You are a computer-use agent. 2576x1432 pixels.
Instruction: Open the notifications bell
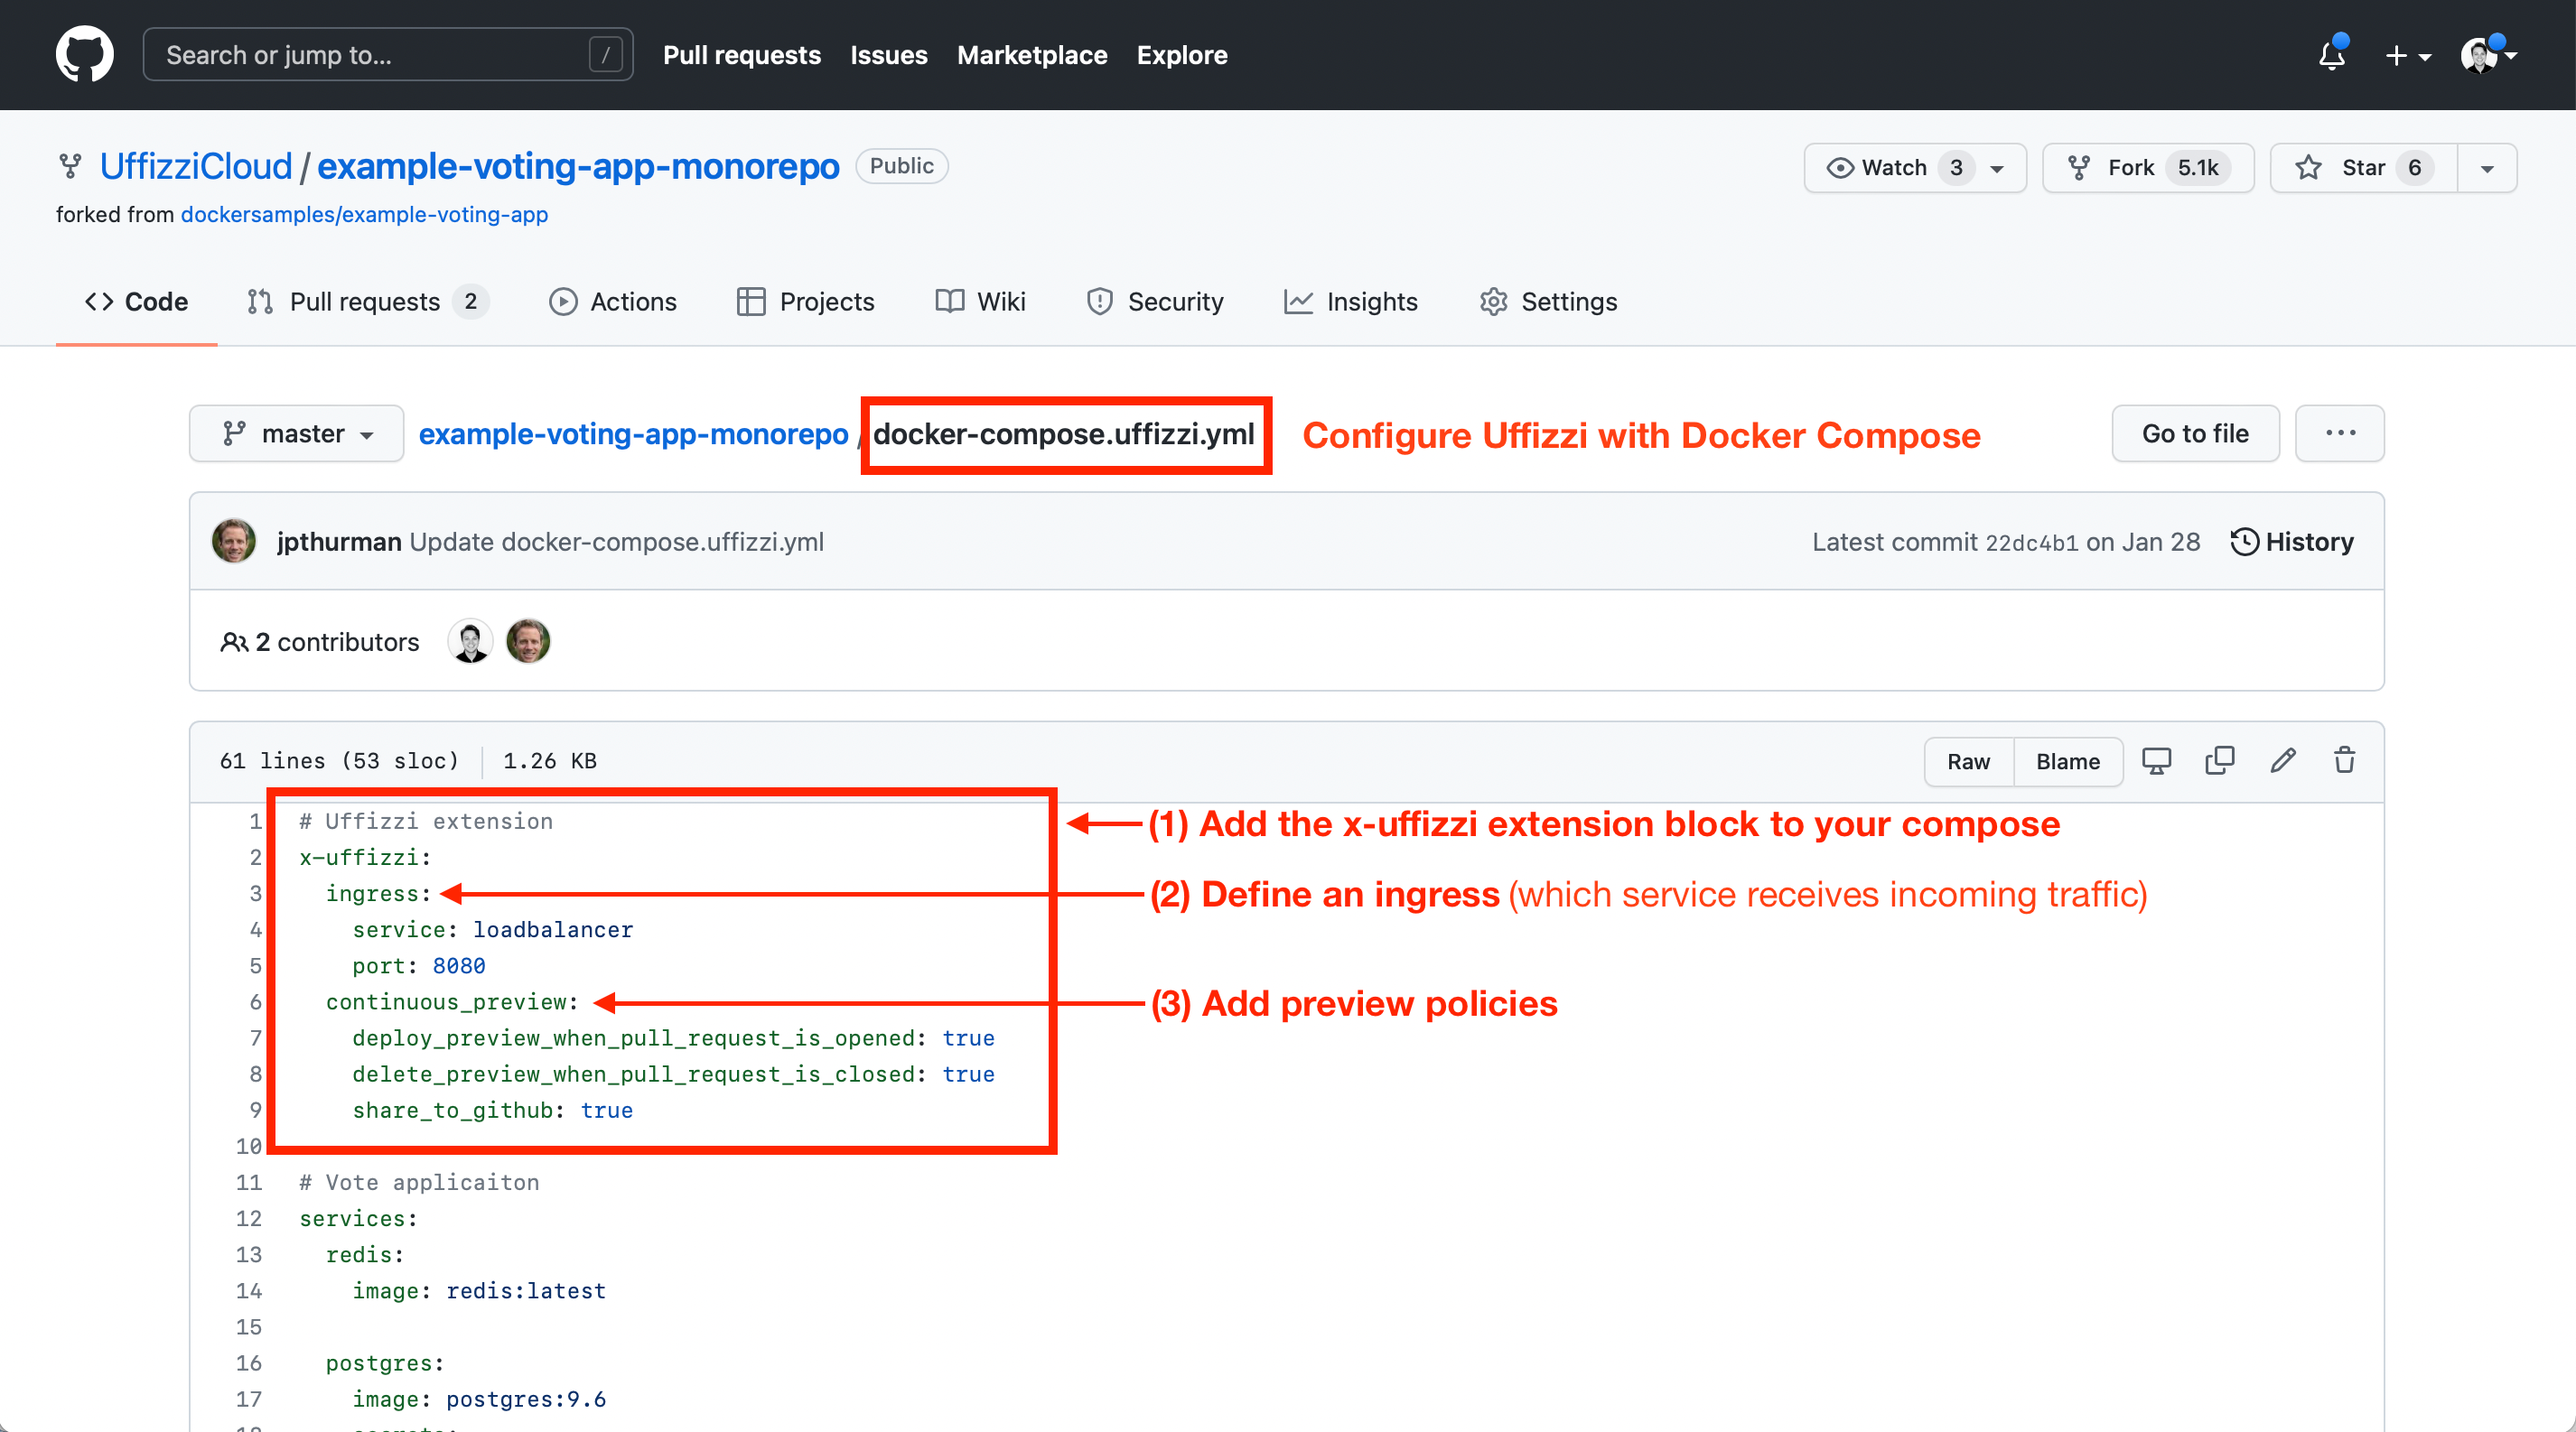pos(2331,55)
